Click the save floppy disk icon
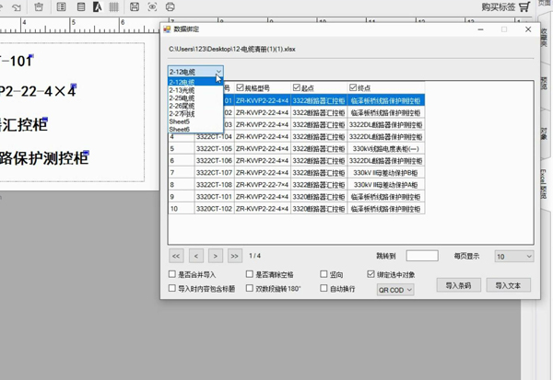Screen dimensions: 553x380 135,7
